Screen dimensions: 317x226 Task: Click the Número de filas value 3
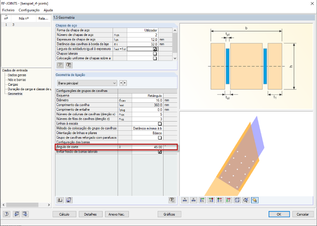point(148,119)
